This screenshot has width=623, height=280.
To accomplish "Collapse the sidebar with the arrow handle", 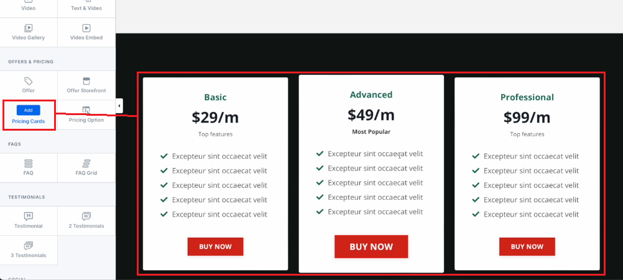I will [119, 106].
